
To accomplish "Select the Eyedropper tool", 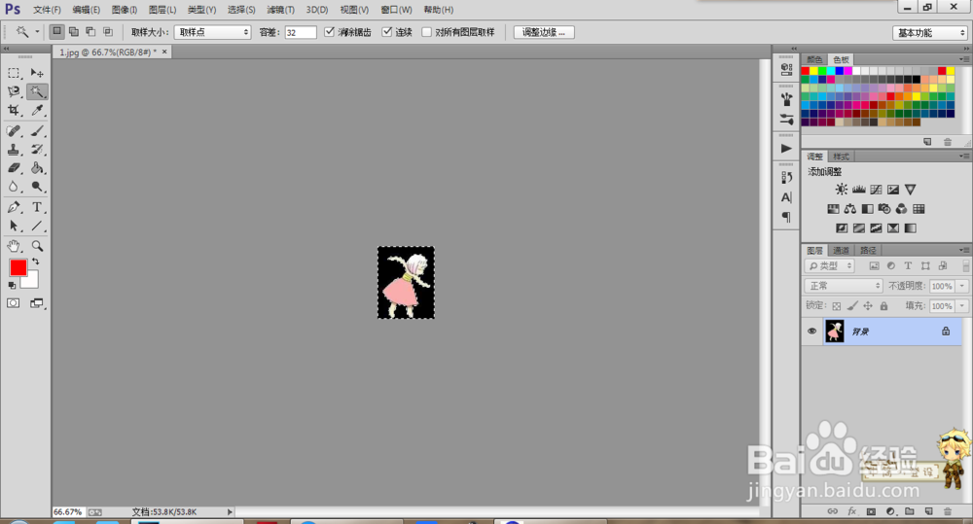I will point(37,111).
